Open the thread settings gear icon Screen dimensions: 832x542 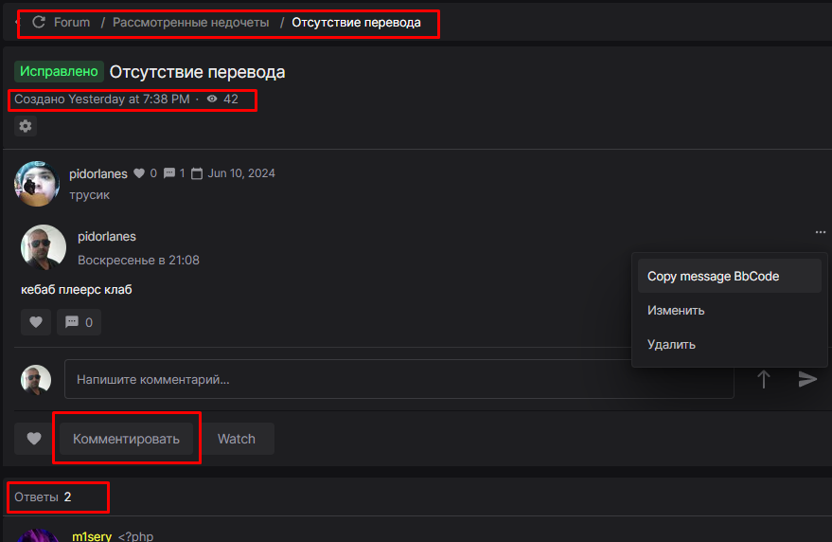[25, 126]
